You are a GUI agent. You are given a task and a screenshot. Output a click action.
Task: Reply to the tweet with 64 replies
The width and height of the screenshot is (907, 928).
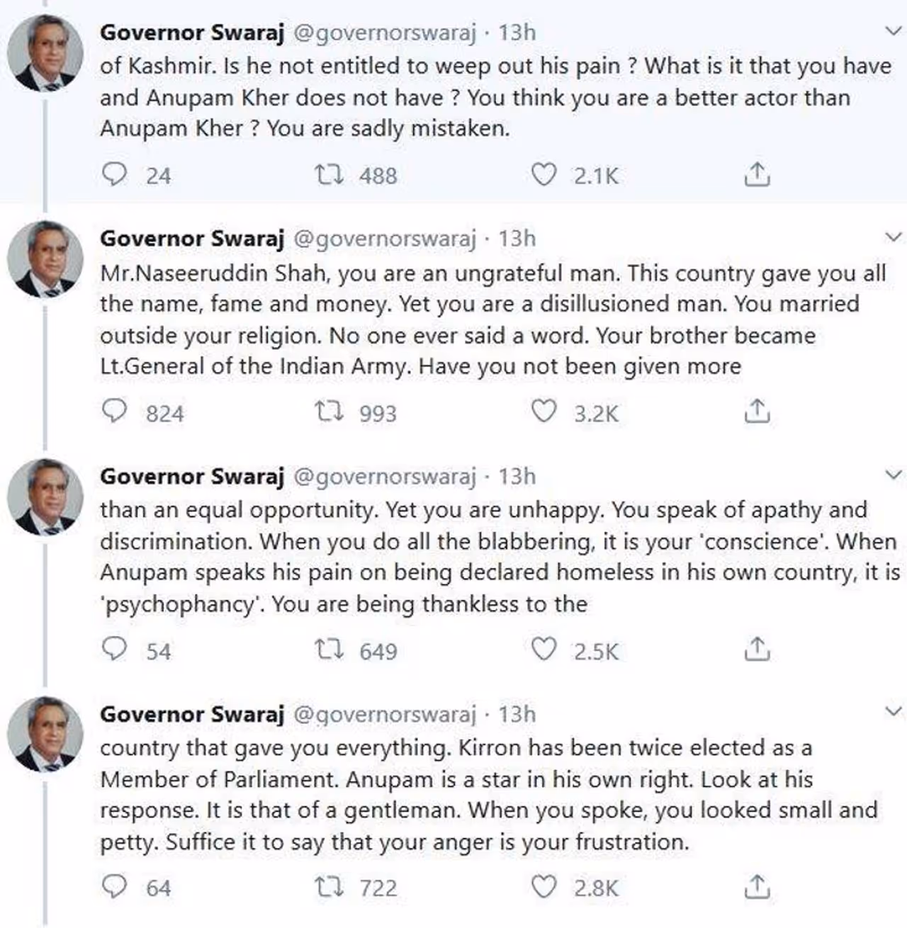point(114,887)
